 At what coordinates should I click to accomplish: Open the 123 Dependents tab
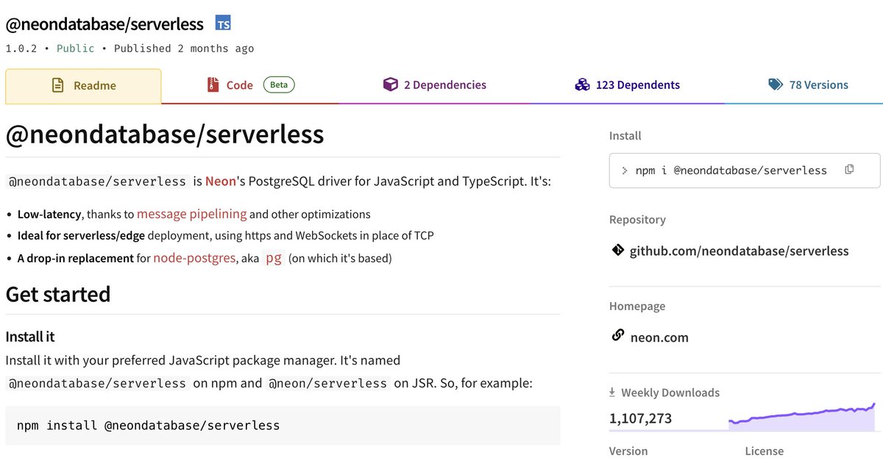(x=627, y=85)
